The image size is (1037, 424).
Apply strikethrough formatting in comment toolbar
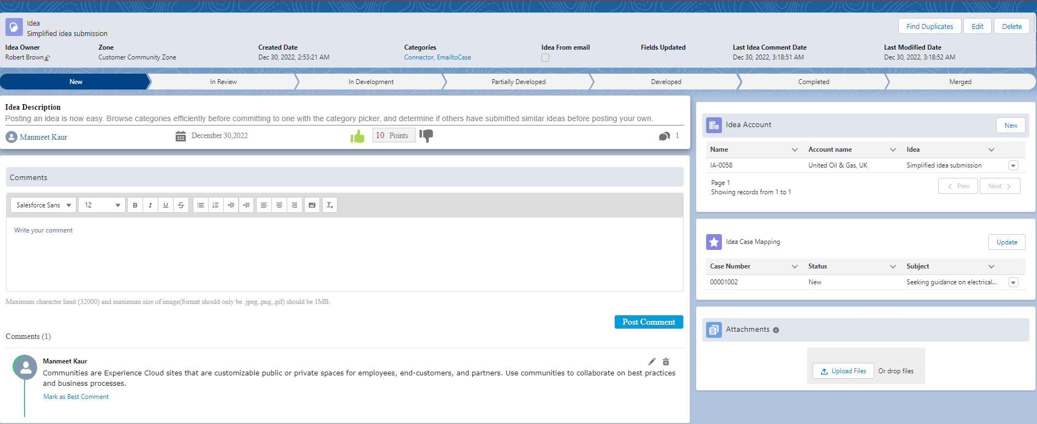(181, 205)
